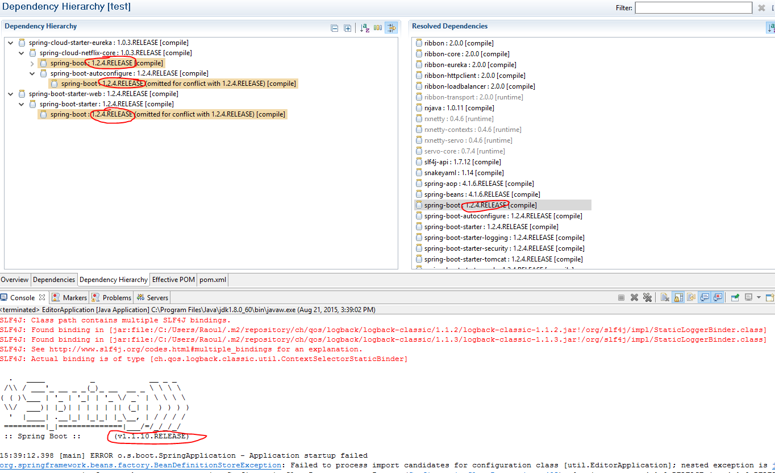Viewport: 775px width, 473px height.
Task: Sort the Dependency Hierarchy tree alphabetically
Action: (x=365, y=28)
